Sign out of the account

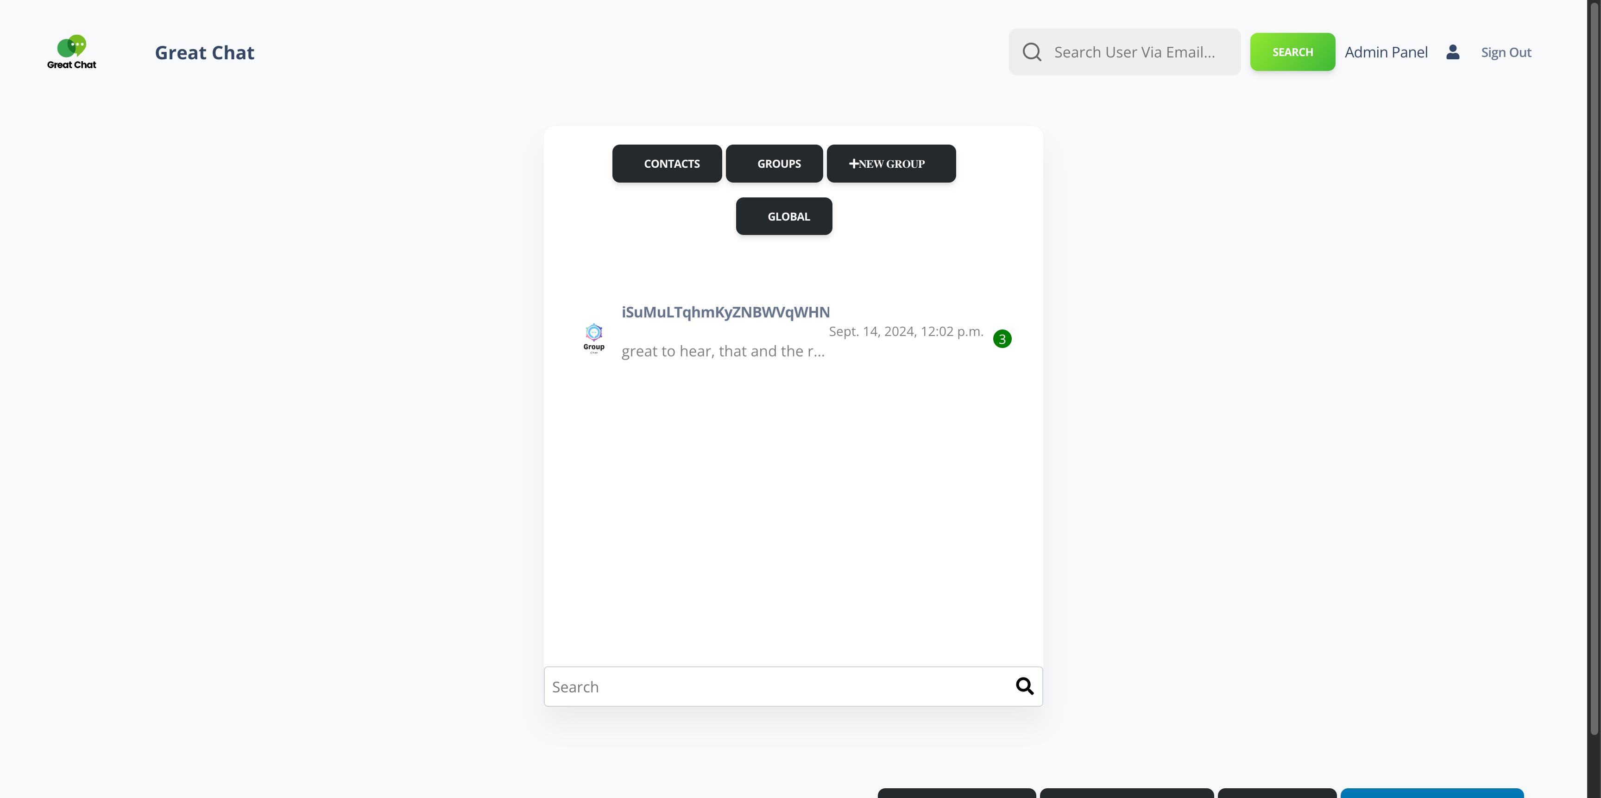(1505, 52)
